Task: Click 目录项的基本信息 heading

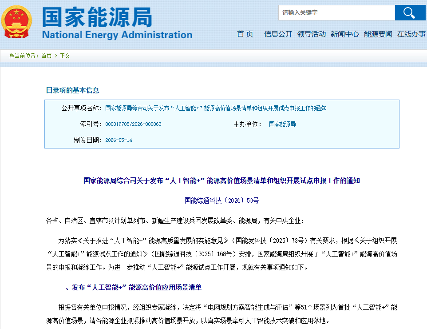Action: click(x=72, y=90)
